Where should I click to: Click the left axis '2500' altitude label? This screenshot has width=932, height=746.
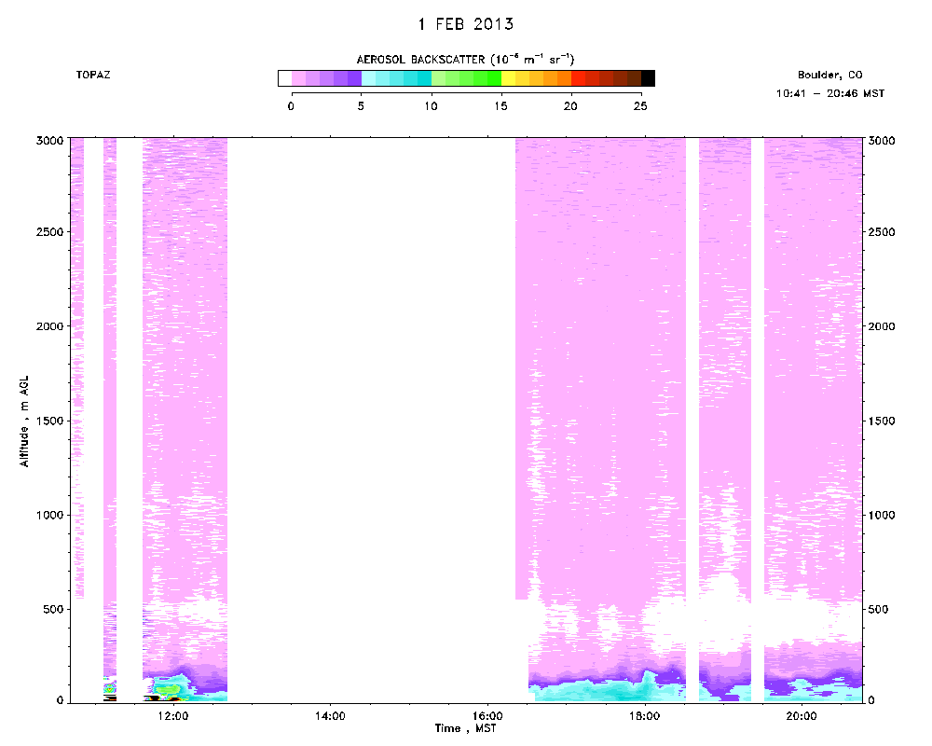click(x=50, y=232)
